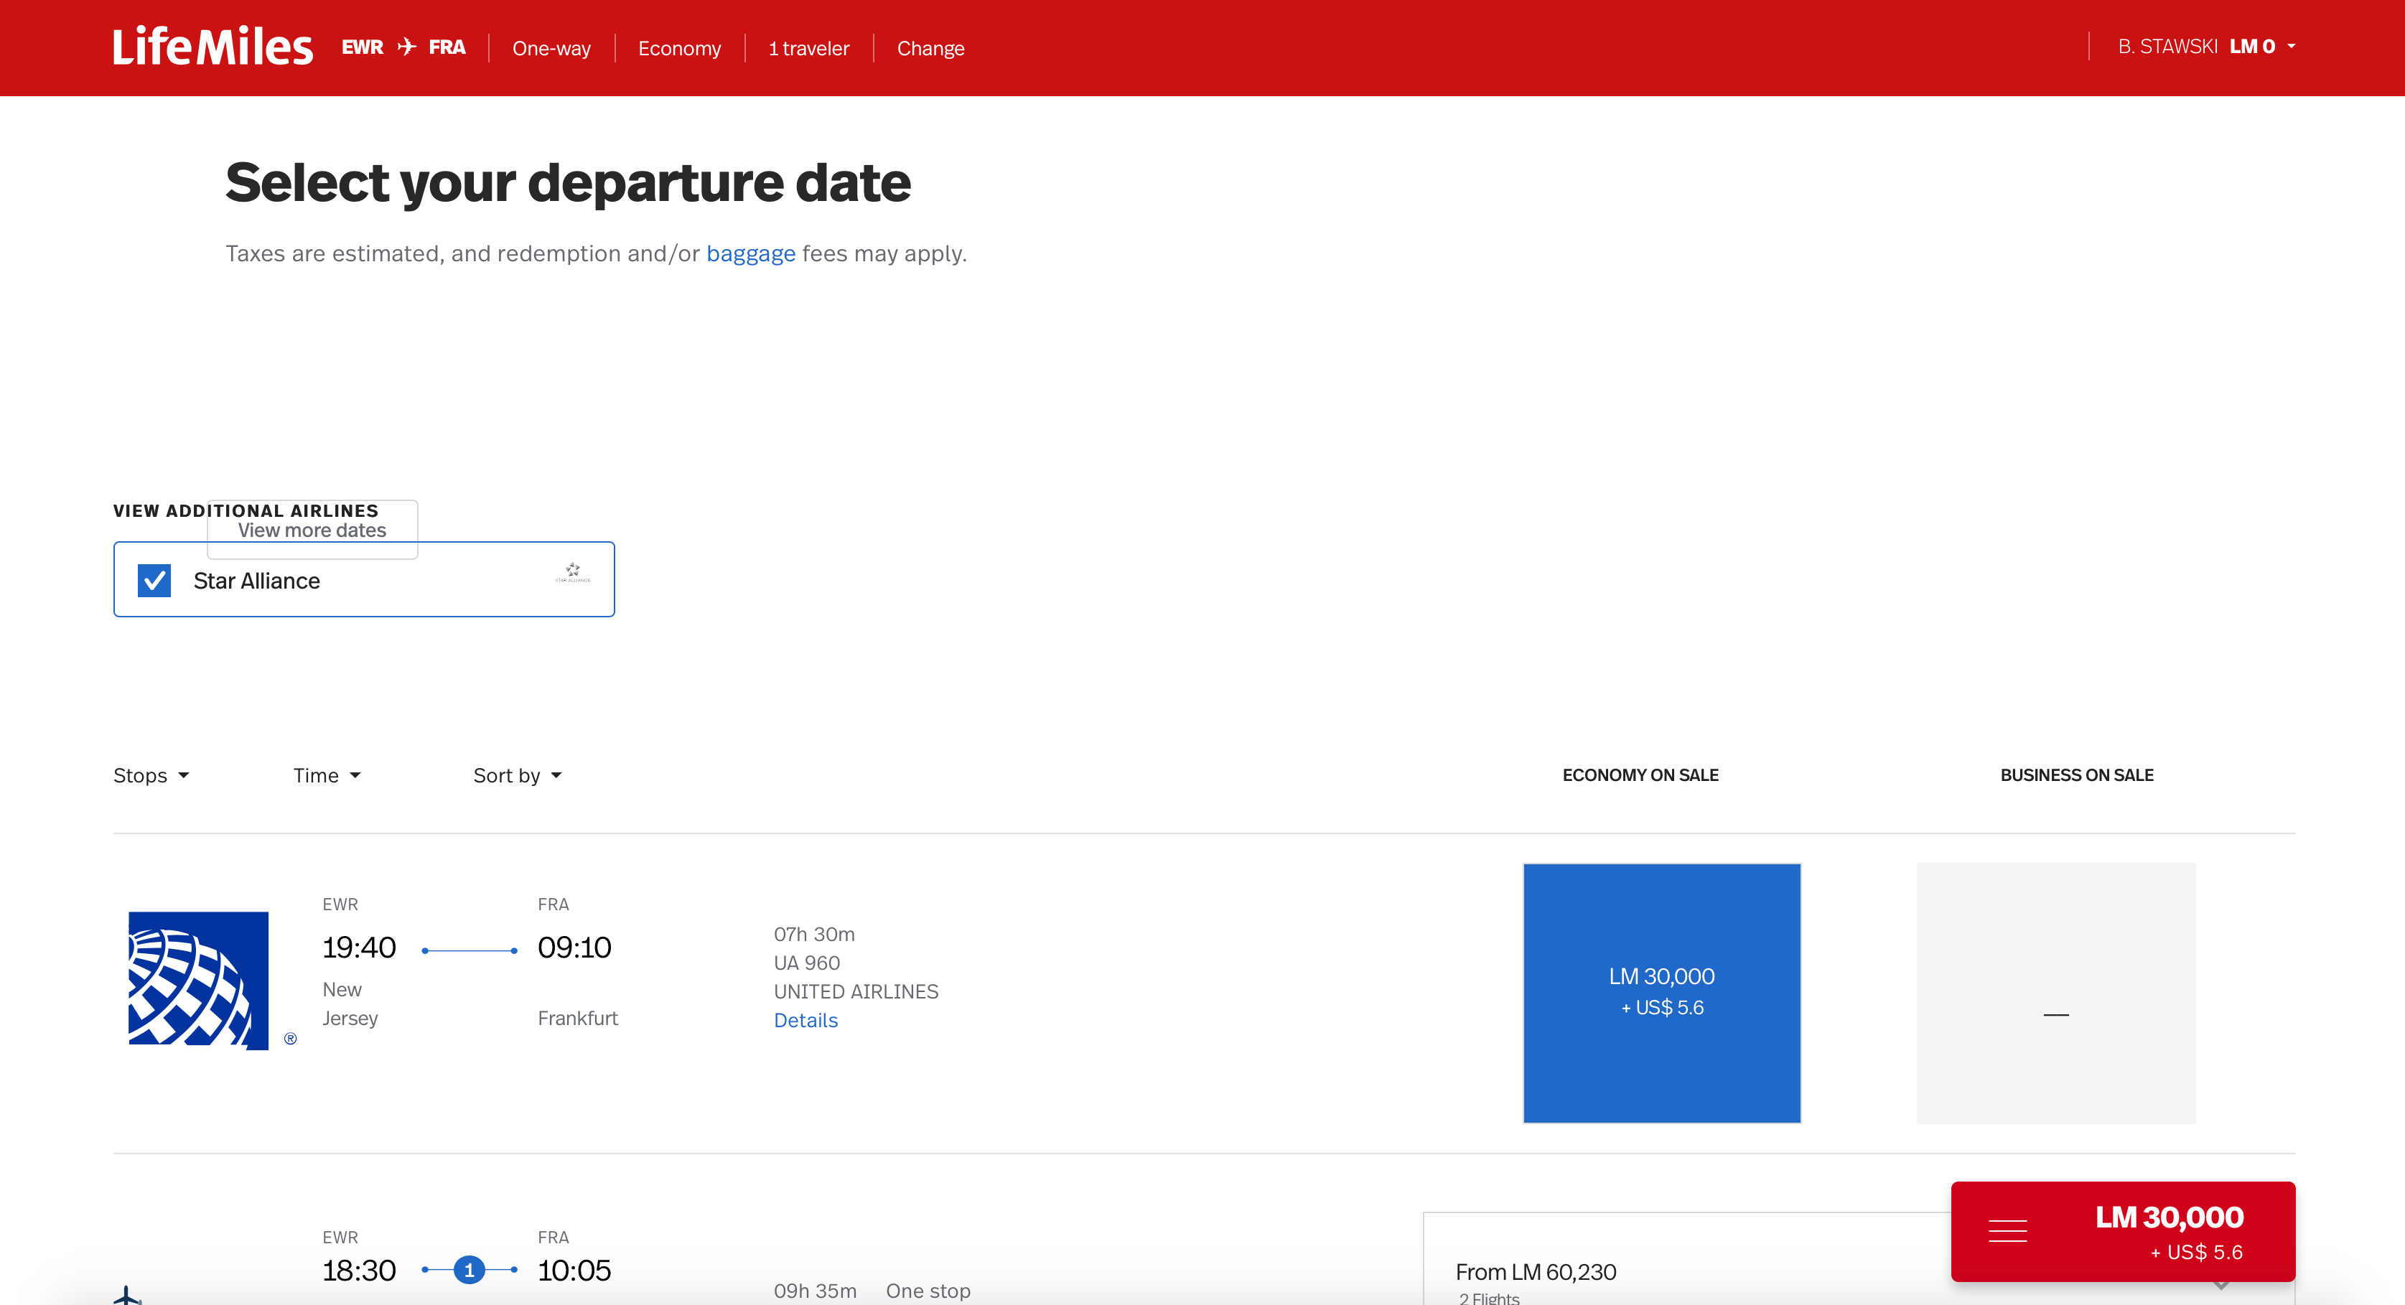Click the EWR origin code in the header
Viewport: 2405px width, 1305px height.
tap(363, 47)
